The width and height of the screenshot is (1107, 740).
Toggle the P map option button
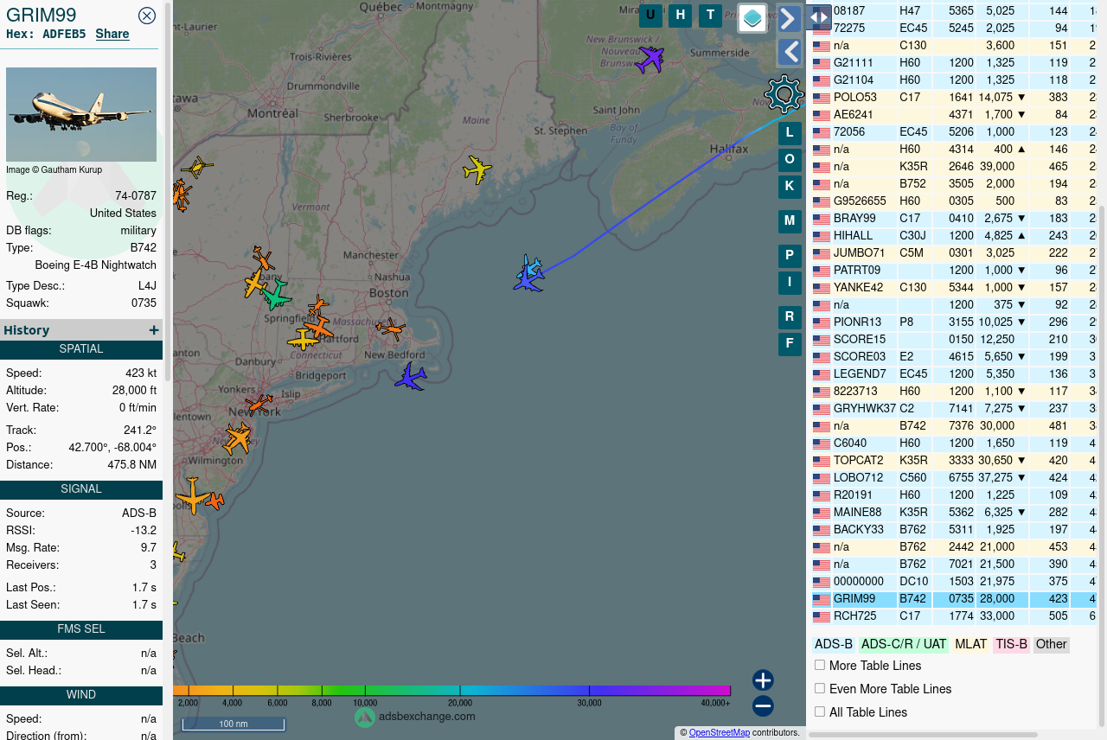tap(790, 256)
